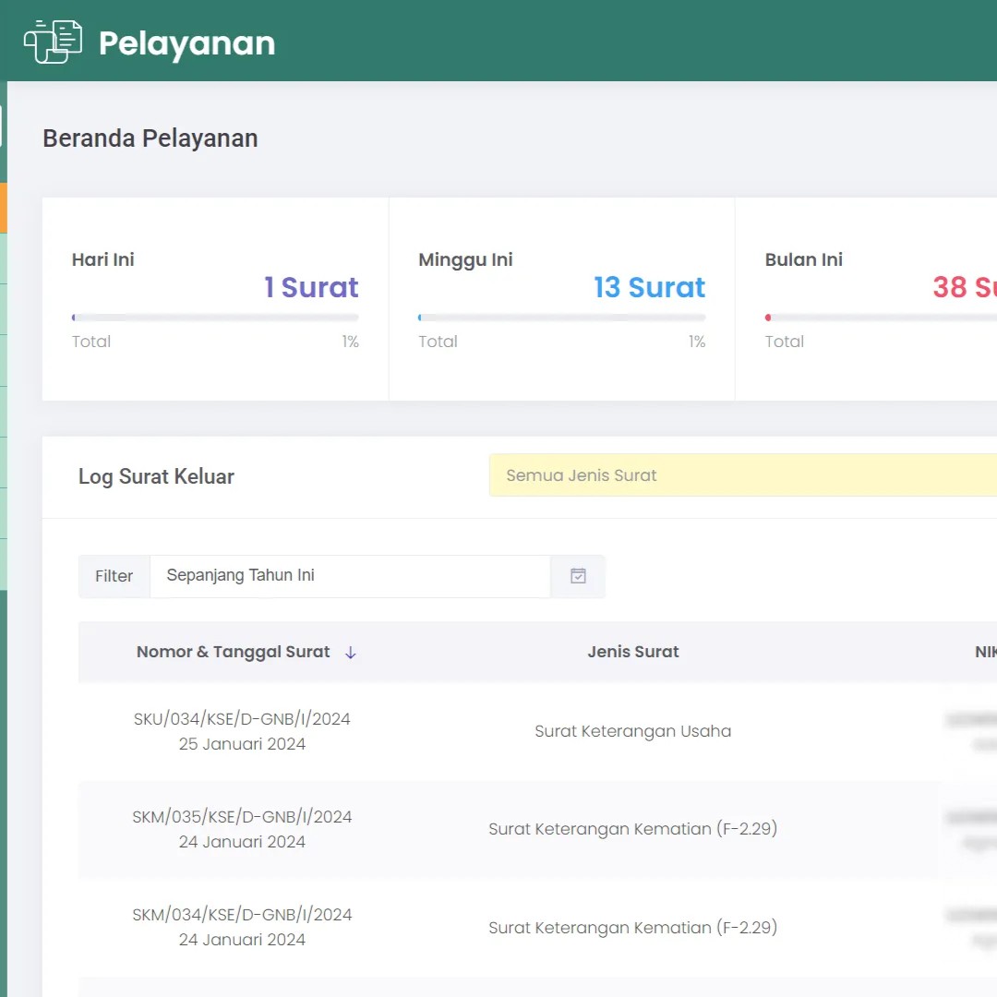The width and height of the screenshot is (997, 997).
Task: Click the 13 Surat count under Minggu Ini
Action: pyautogui.click(x=649, y=288)
